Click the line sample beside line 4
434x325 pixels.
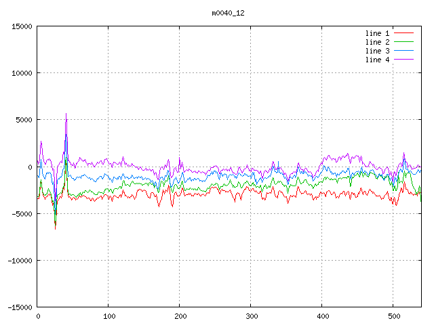pos(404,60)
